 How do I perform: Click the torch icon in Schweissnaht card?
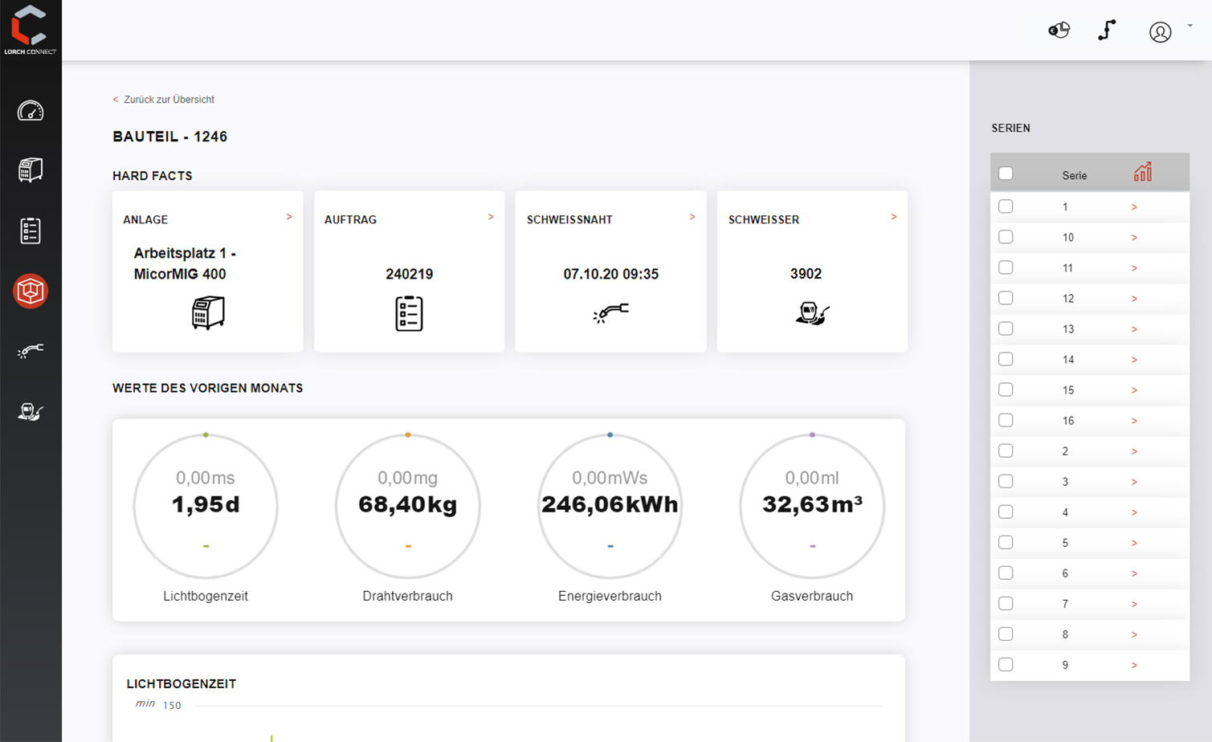click(x=610, y=313)
